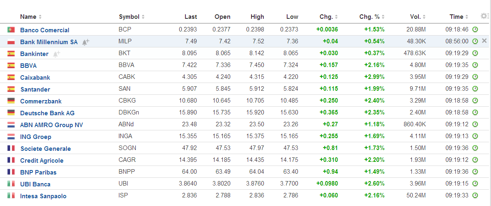The width and height of the screenshot is (491, 206).
Task: Open ABN AMRO Group NV page
Action: pos(51,125)
